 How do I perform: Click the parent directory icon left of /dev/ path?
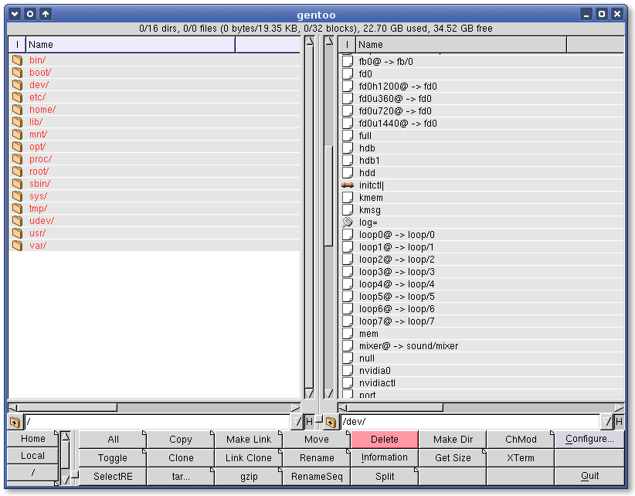tap(331, 422)
